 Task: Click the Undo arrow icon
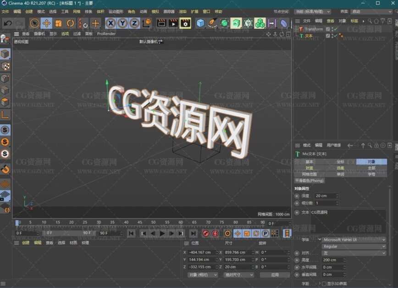click(7, 23)
